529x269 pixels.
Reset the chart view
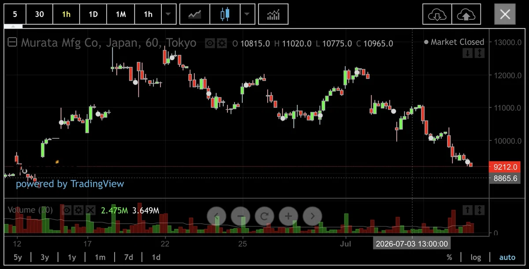pyautogui.click(x=264, y=216)
